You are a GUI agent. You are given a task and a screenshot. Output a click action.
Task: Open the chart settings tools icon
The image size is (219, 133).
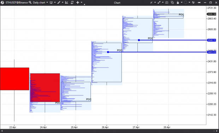click(194, 2)
